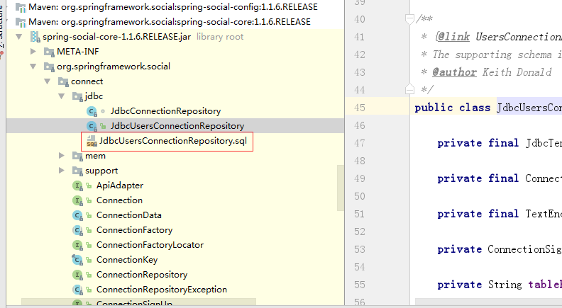Expand the support package arrow

point(61,170)
